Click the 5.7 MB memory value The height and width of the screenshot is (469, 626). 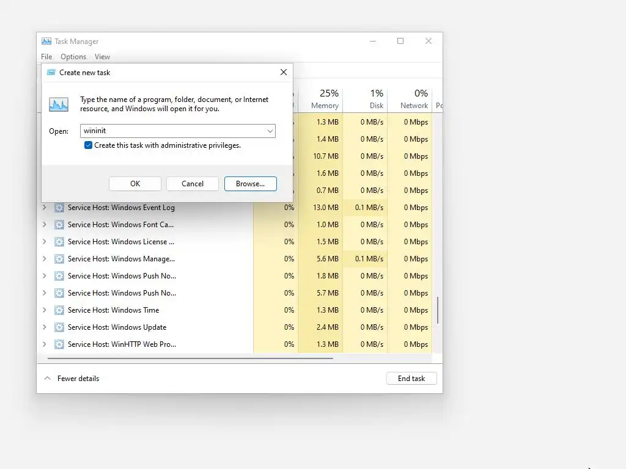pyautogui.click(x=328, y=293)
